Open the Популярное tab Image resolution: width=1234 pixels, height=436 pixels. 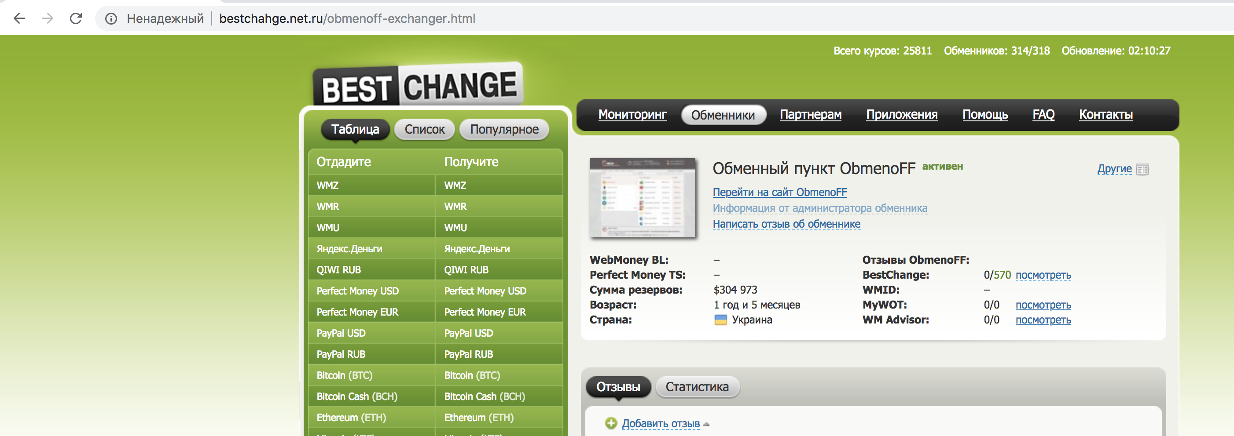pos(504,129)
